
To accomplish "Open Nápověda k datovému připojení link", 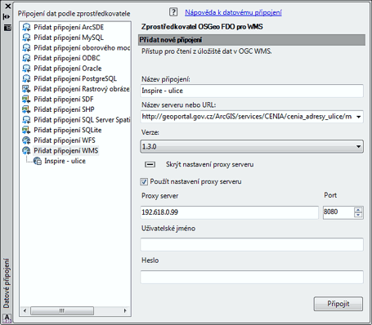I will tap(233, 12).
